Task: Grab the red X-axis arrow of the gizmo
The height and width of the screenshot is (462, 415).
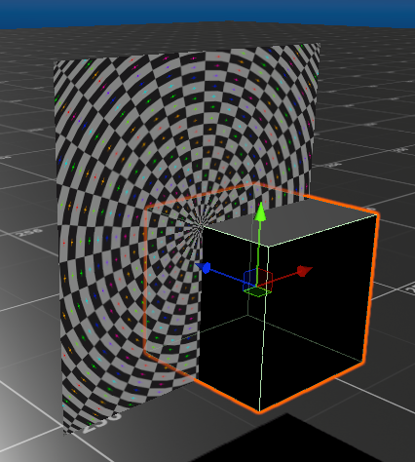Action: (x=304, y=270)
